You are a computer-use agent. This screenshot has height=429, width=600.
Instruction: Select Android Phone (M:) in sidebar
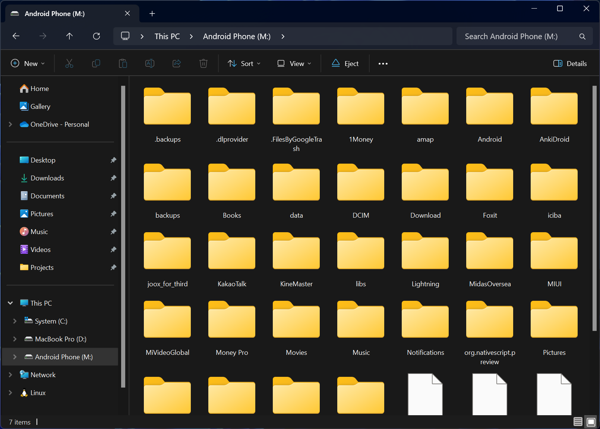(x=60, y=357)
